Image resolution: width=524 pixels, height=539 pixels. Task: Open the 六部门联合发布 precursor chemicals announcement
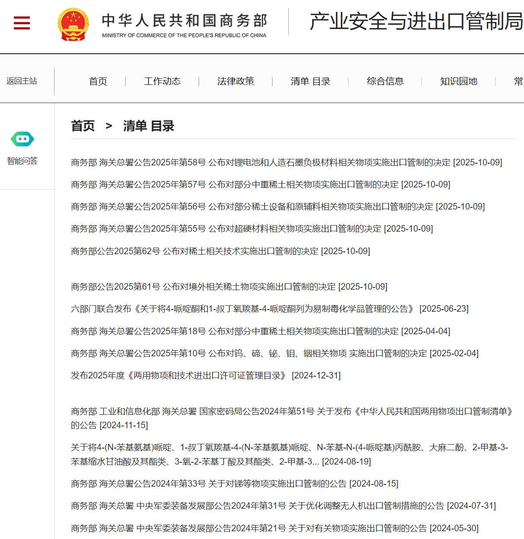click(x=269, y=309)
